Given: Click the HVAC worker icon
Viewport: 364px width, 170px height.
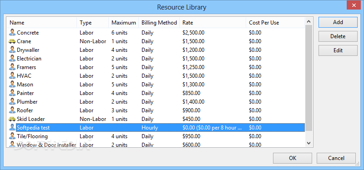Looking at the screenshot, I should pyautogui.click(x=12, y=76).
